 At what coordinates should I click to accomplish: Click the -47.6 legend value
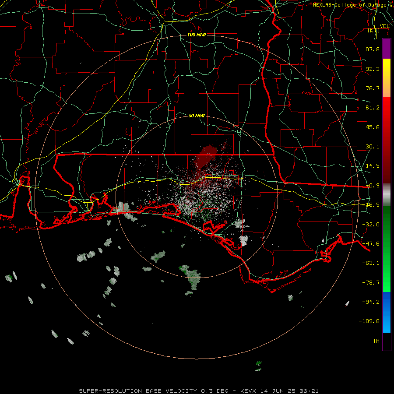371,244
